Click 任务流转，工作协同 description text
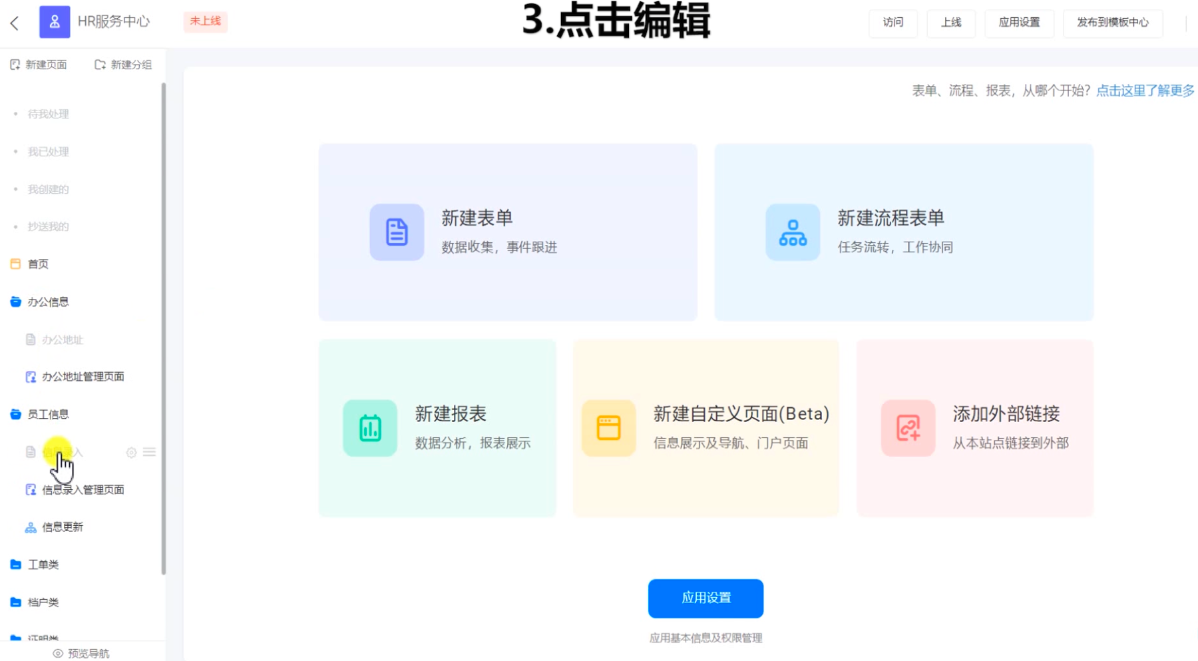This screenshot has height=661, width=1198. click(x=895, y=248)
